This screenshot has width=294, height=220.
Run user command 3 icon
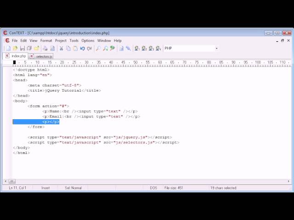point(151,49)
